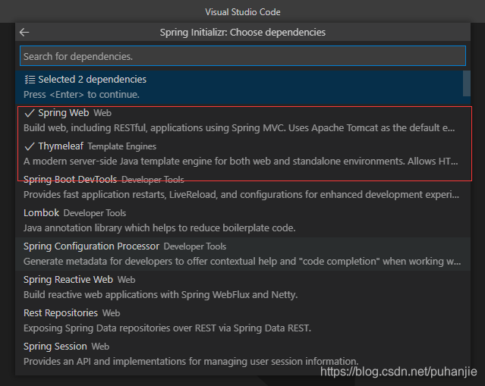Select the Spring Boot DevTools dependency
Screen dimensions: 485x386
(243, 187)
